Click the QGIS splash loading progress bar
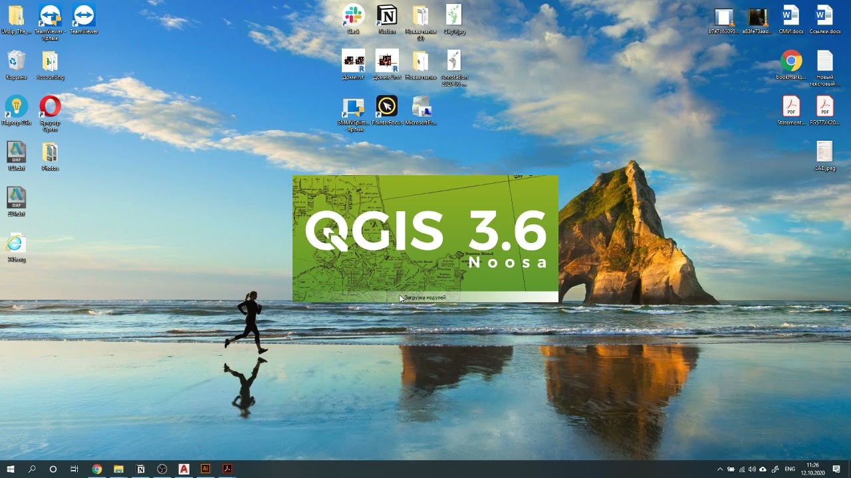Image resolution: width=851 pixels, height=478 pixels. coord(425,297)
